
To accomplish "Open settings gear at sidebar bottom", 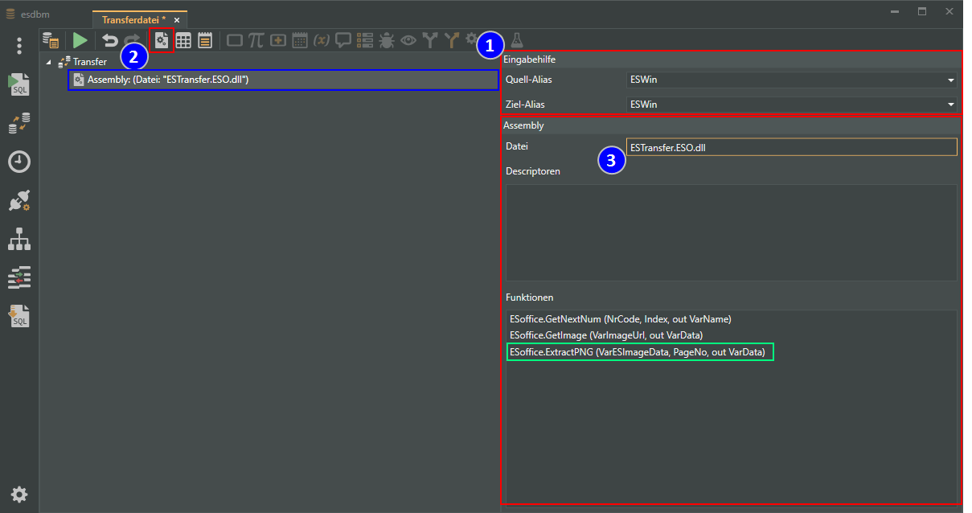I will click(19, 494).
